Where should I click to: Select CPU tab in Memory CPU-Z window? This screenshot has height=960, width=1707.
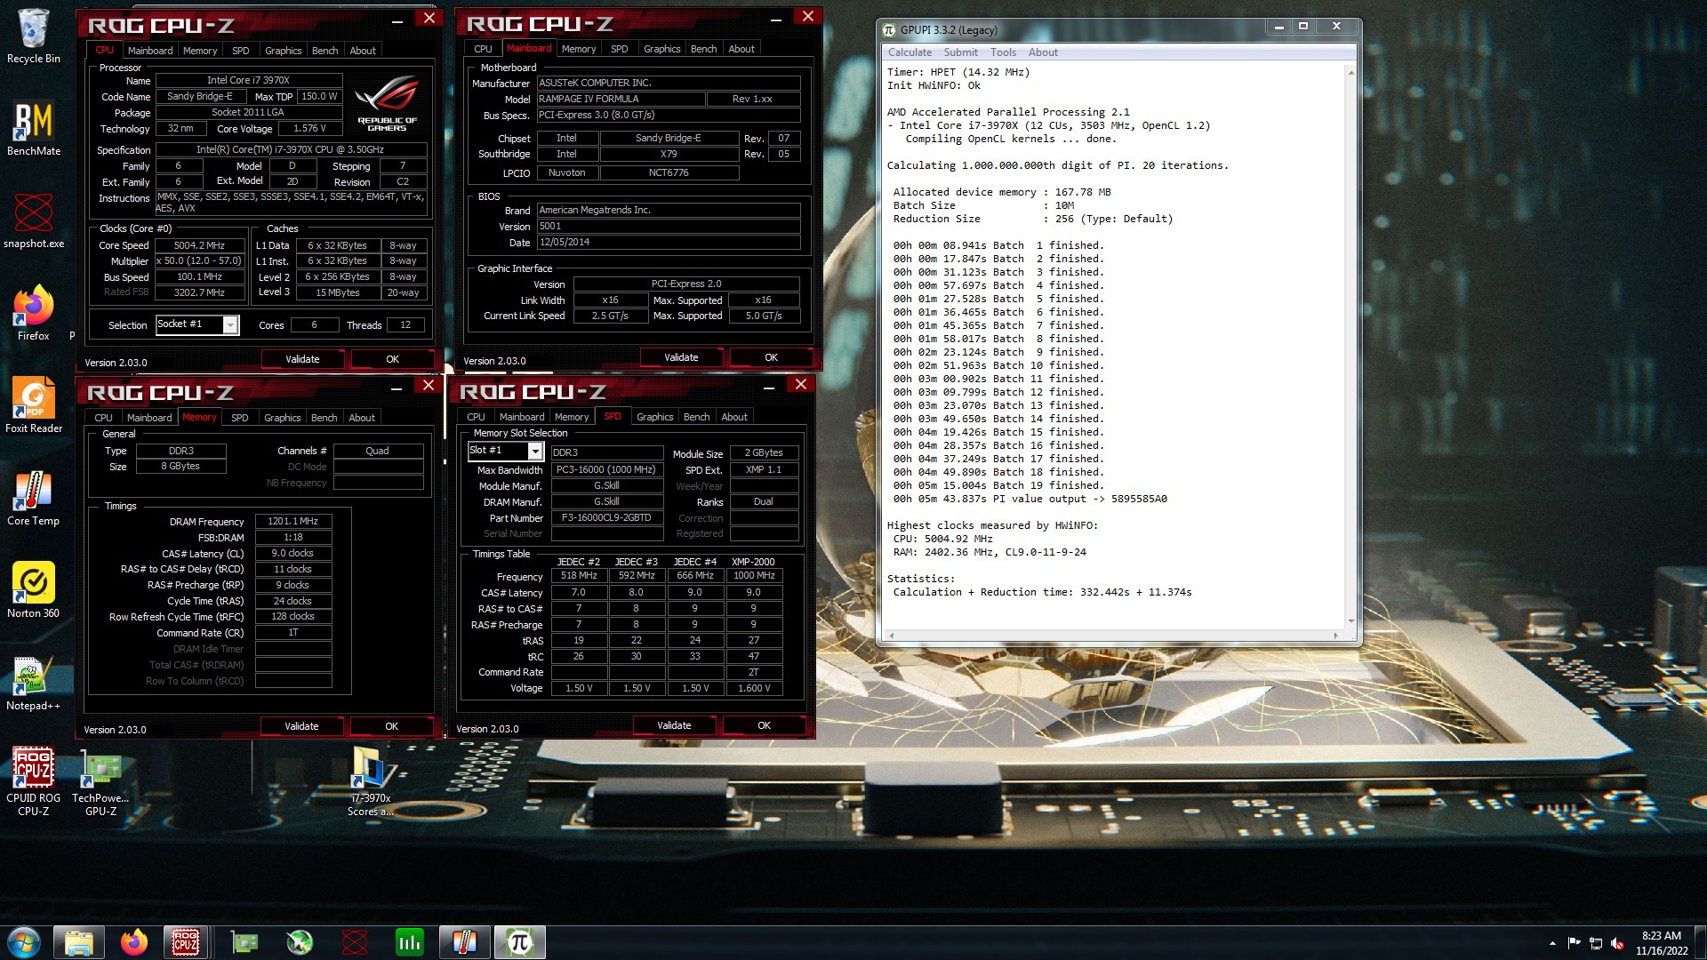[103, 418]
